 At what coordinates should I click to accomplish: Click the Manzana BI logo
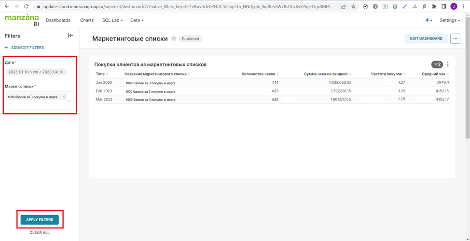(x=22, y=20)
